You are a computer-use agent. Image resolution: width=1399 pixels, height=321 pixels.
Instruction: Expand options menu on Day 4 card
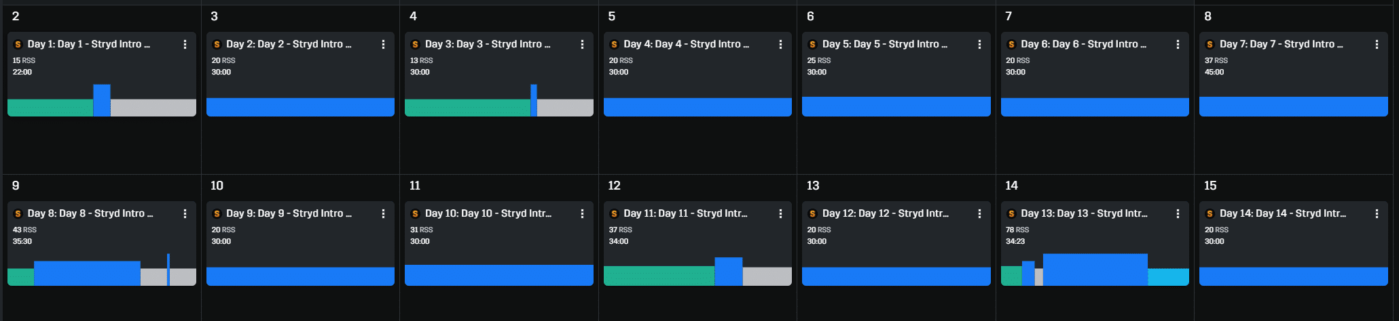[780, 44]
